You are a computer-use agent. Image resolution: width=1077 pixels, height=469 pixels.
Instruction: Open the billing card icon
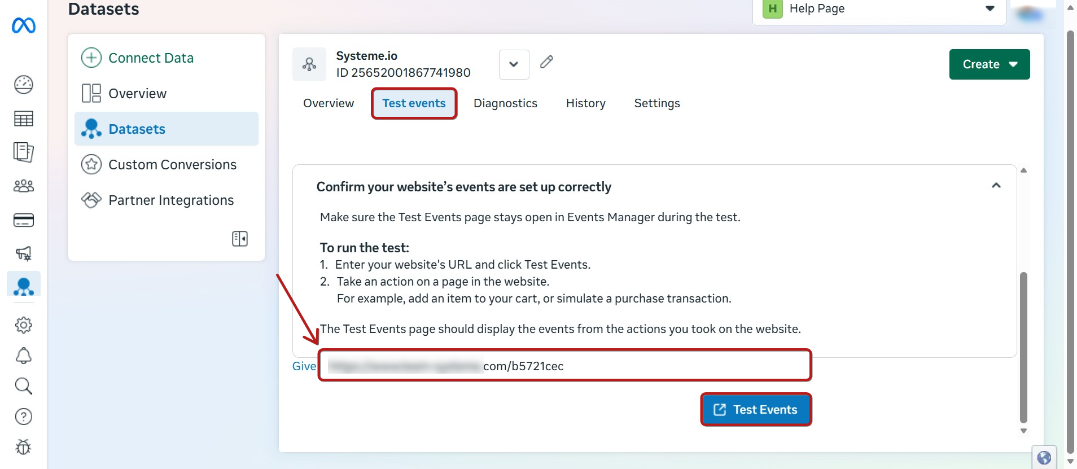24,220
